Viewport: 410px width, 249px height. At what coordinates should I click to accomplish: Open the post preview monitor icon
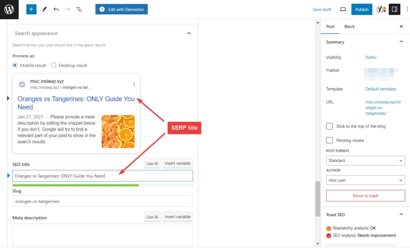pos(343,9)
